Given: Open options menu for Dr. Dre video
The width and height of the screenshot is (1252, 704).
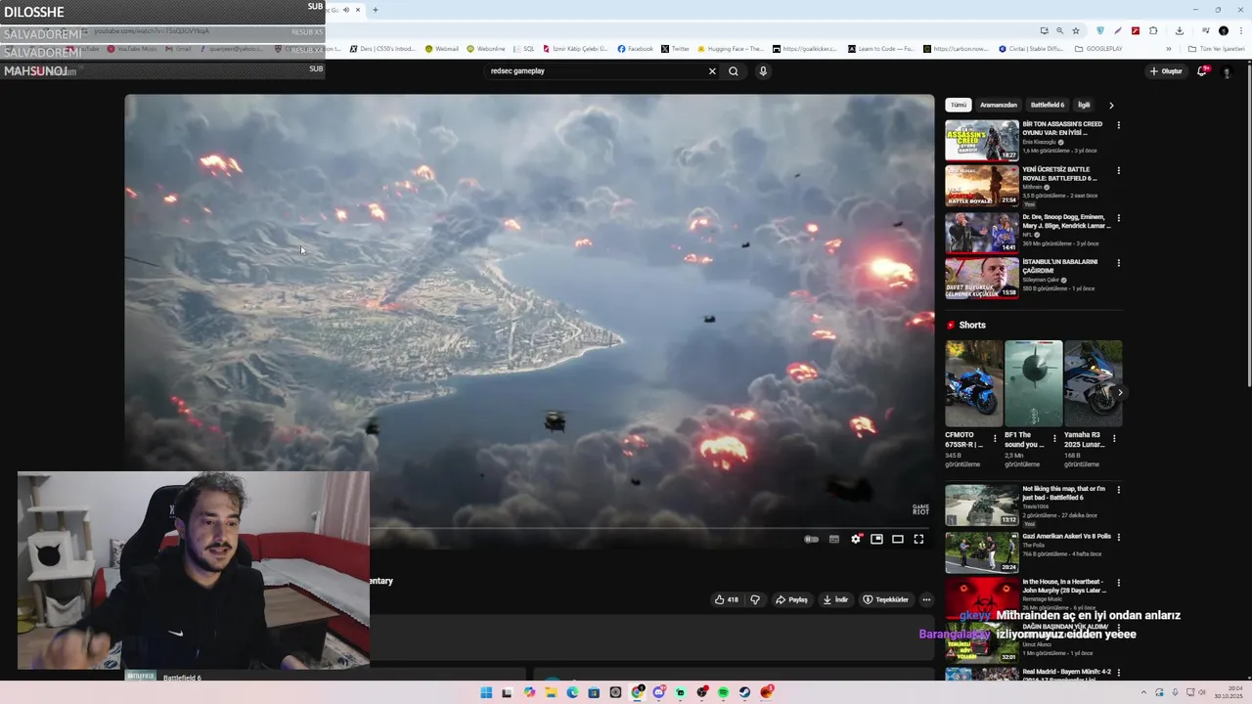Looking at the screenshot, I should [1119, 218].
